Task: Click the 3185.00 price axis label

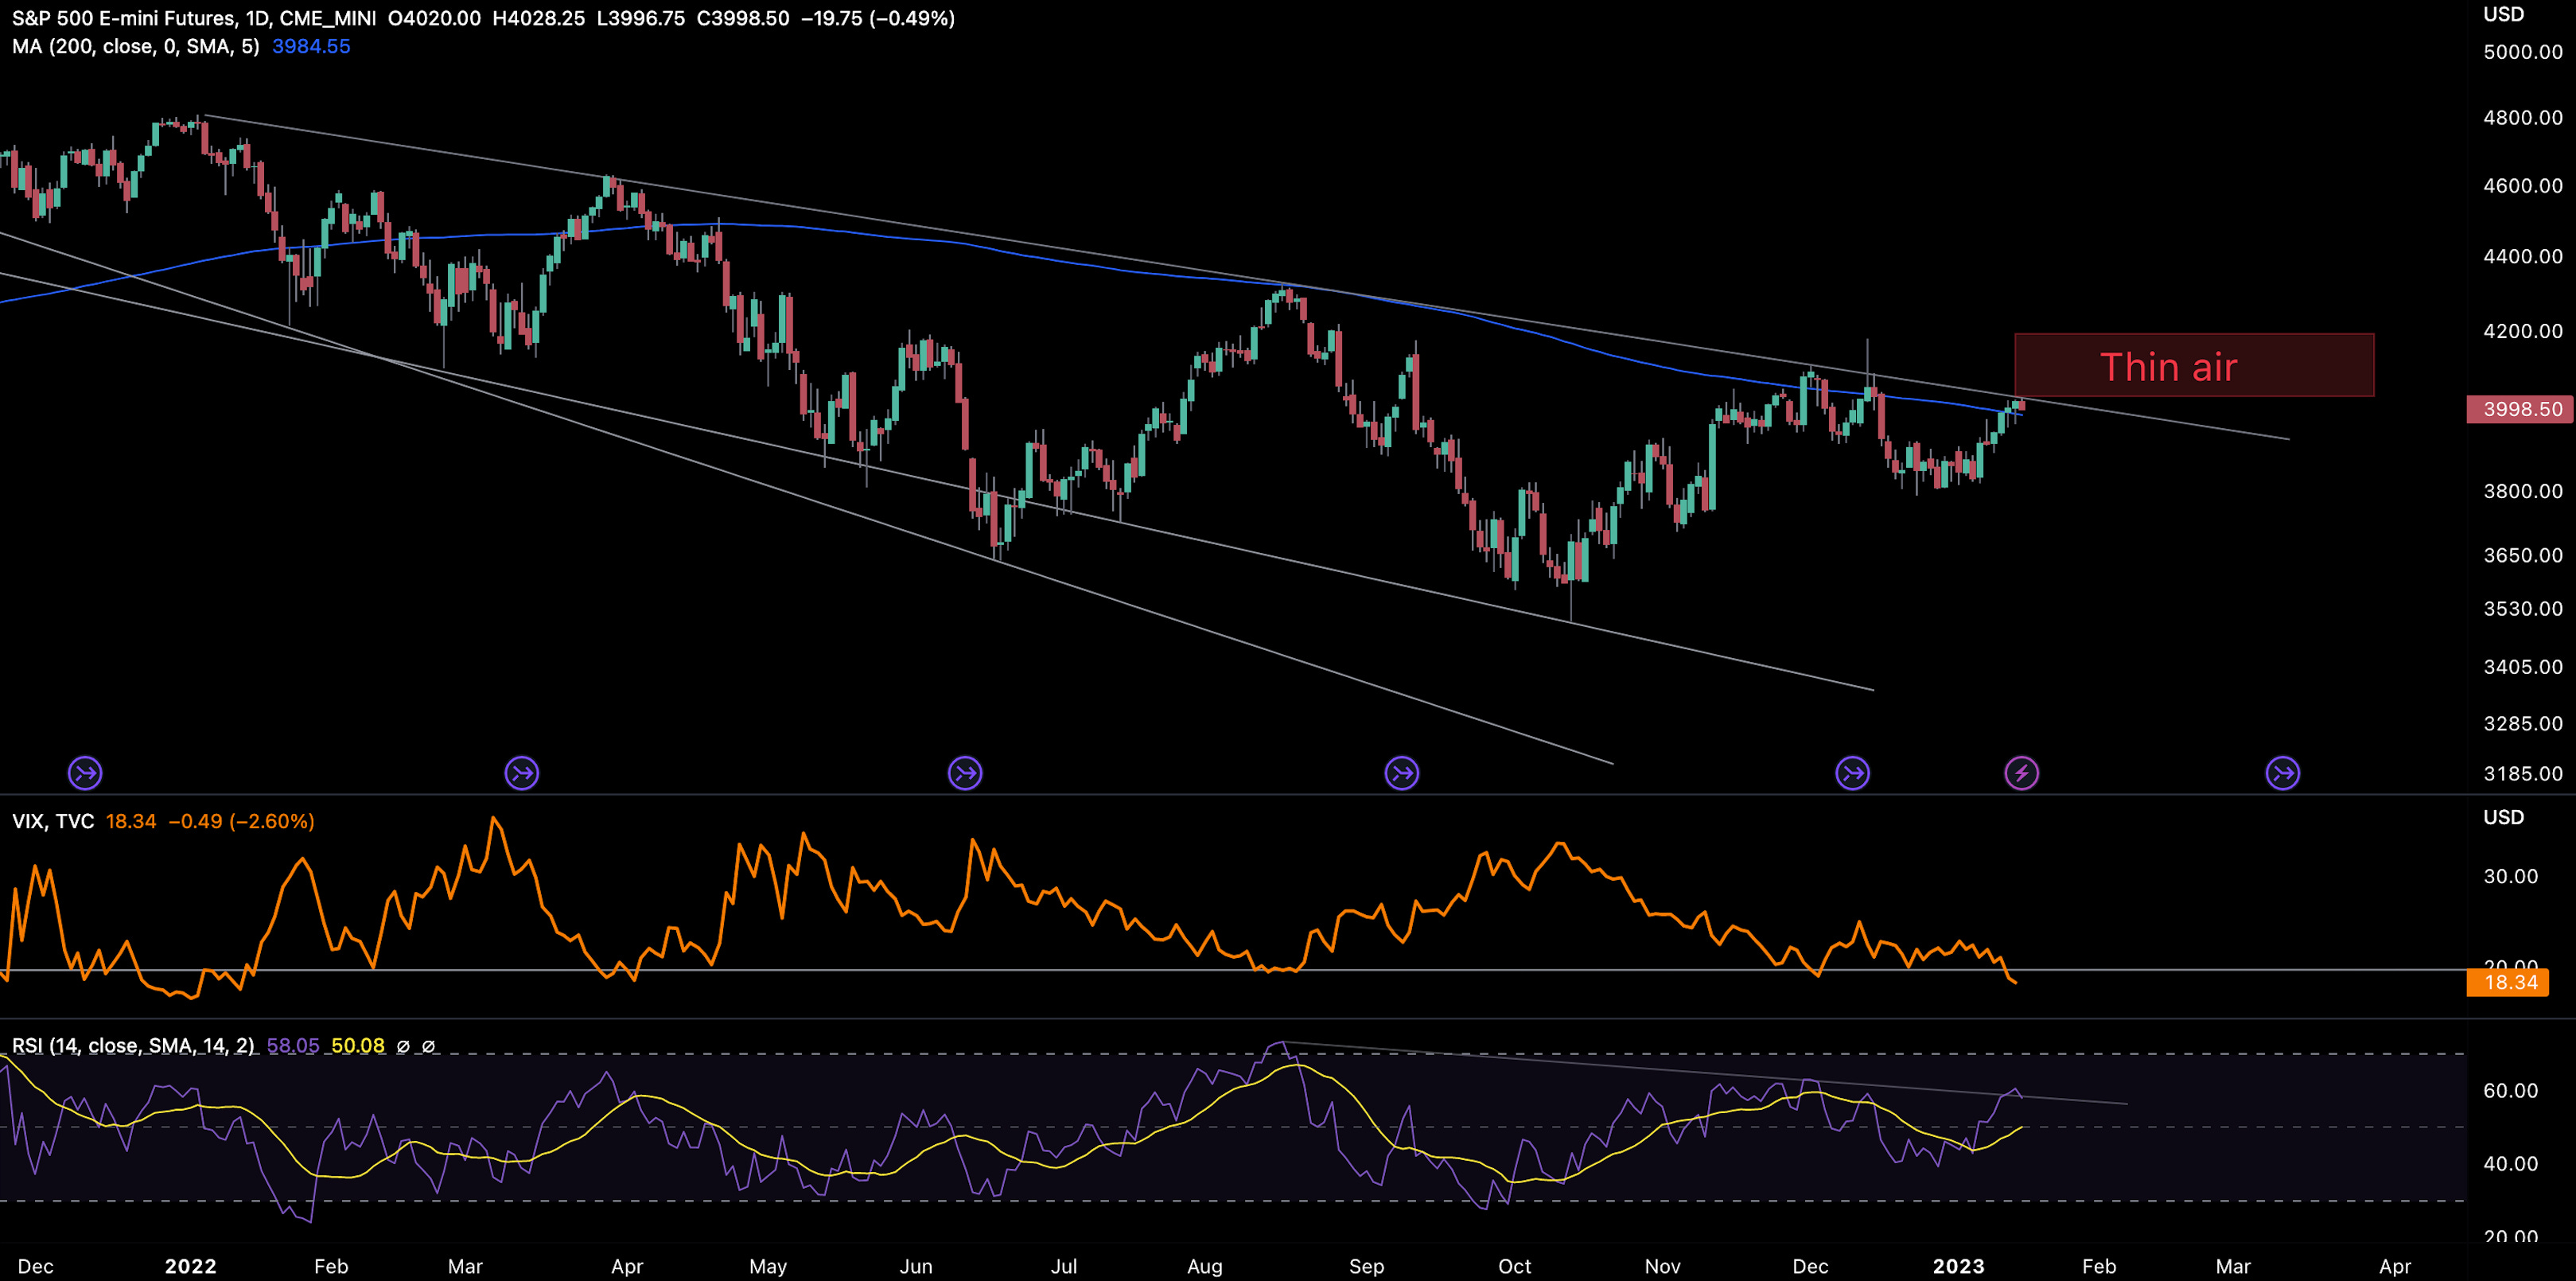Action: pos(2523,773)
